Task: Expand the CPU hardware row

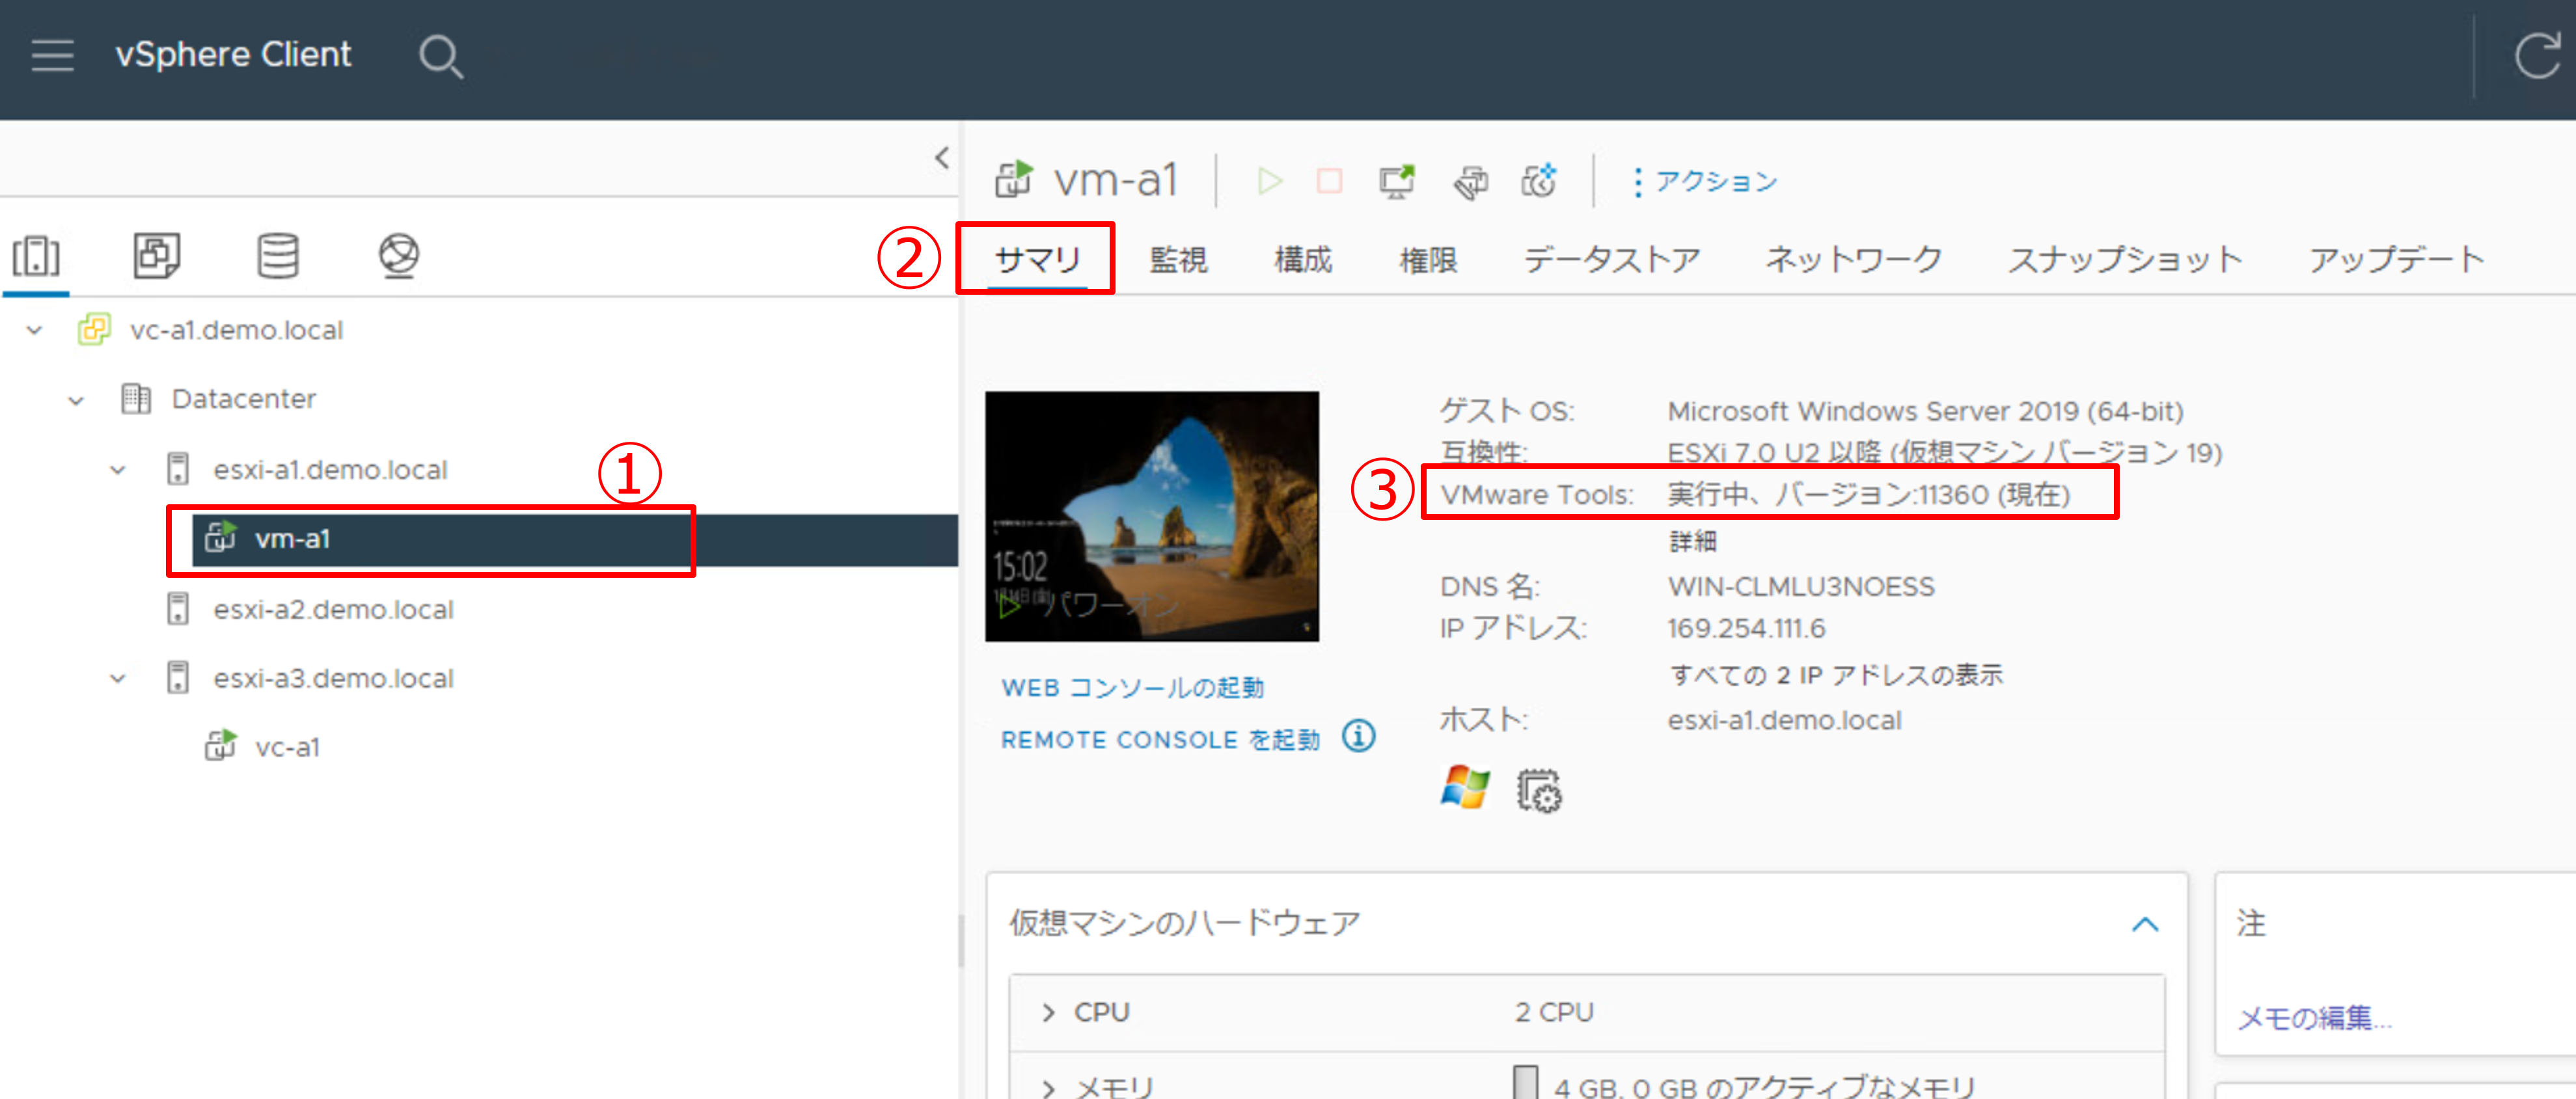Action: tap(1047, 1013)
